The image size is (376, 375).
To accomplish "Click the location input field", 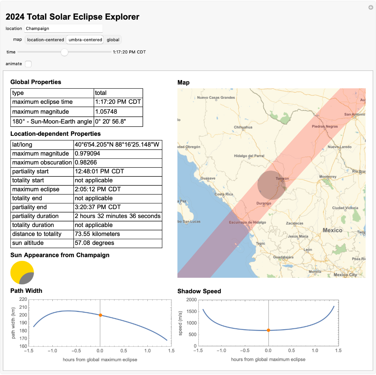I will click(63, 28).
